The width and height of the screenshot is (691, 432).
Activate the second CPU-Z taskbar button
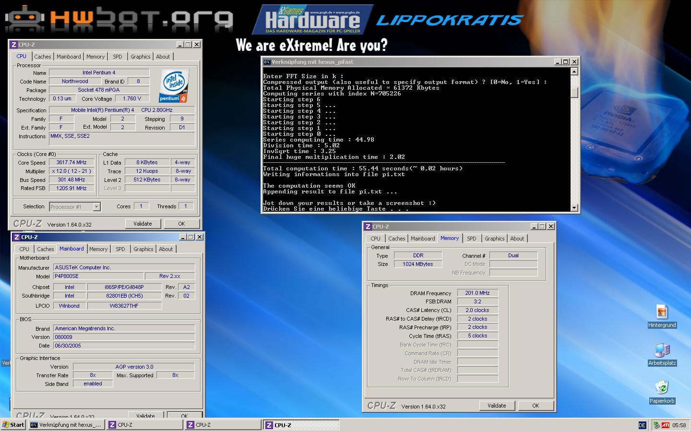[x=223, y=425]
